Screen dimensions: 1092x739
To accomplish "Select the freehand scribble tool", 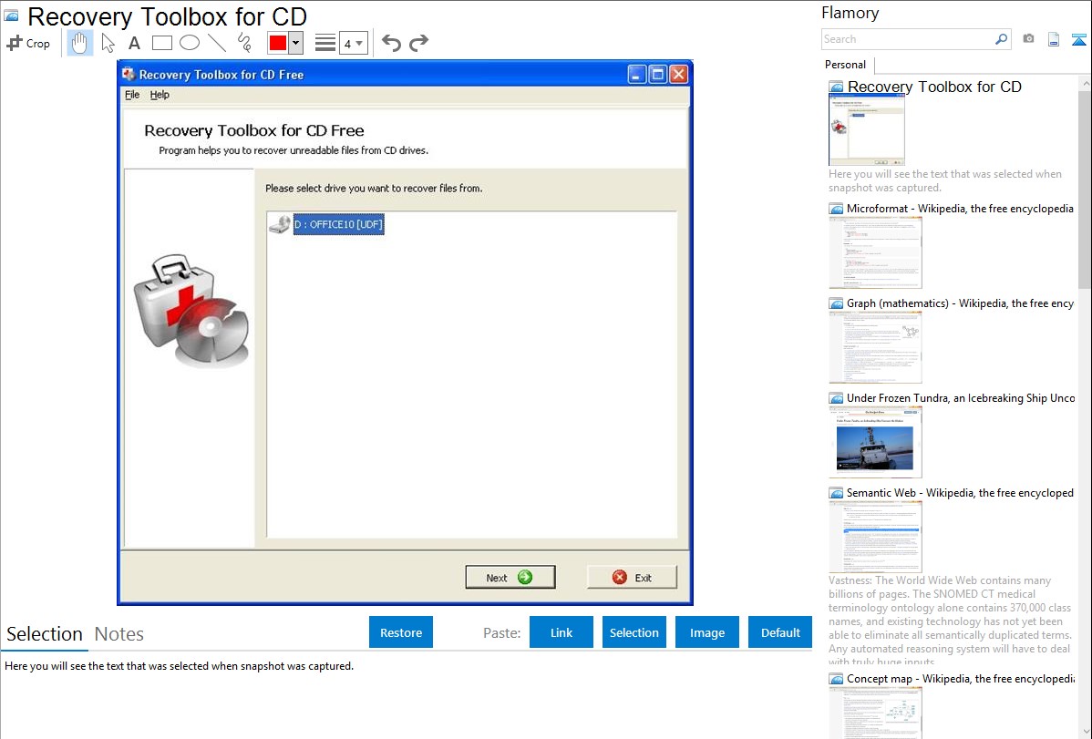I will pos(244,43).
